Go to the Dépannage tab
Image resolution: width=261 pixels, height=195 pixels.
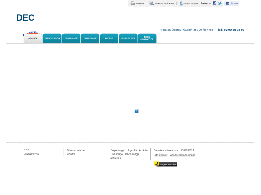71,38
